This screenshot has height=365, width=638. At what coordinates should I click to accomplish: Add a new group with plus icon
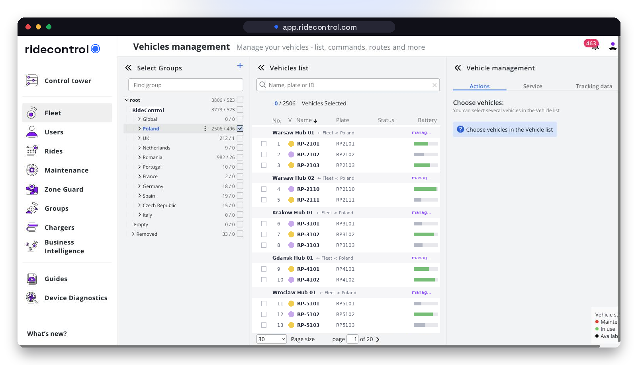click(x=240, y=66)
